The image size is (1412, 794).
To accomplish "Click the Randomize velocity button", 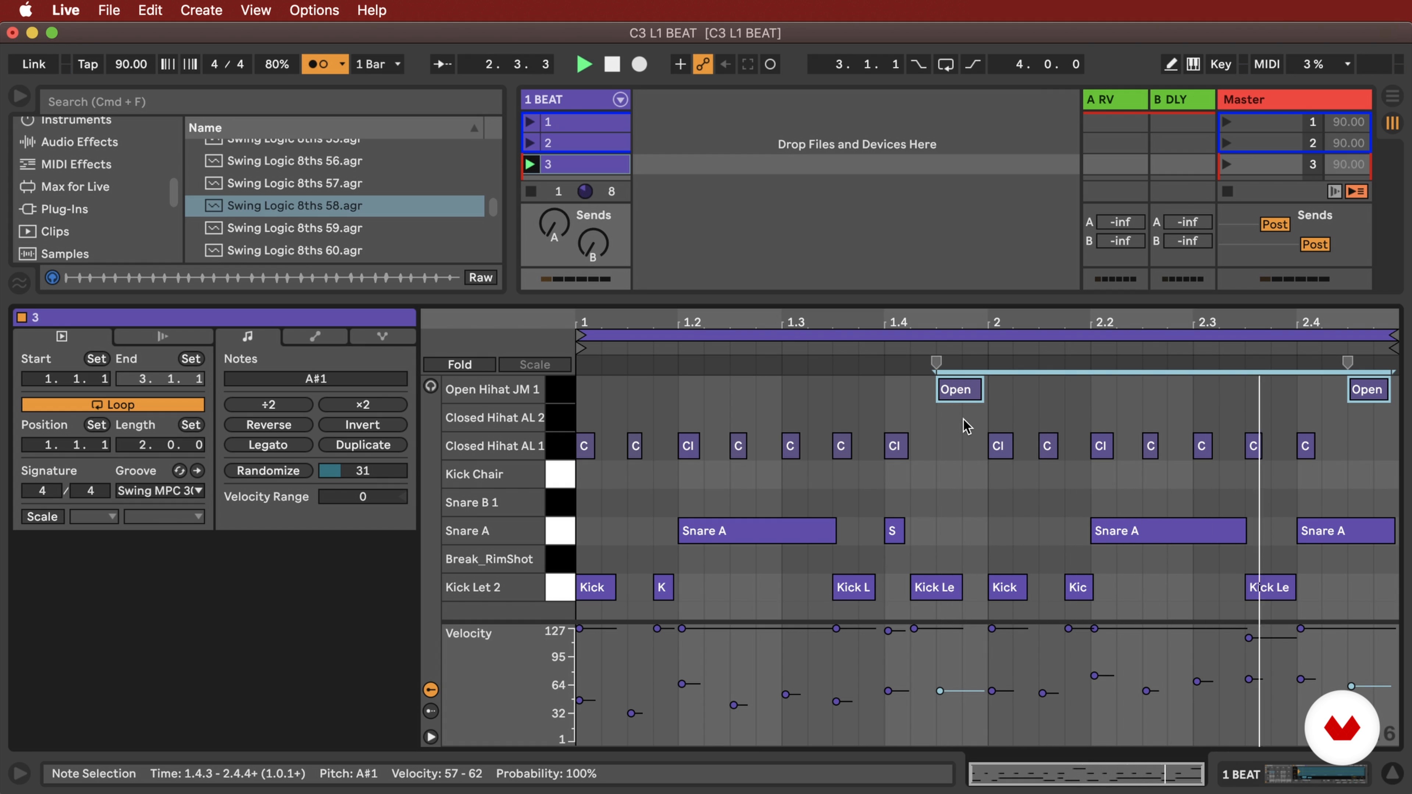I will [268, 470].
